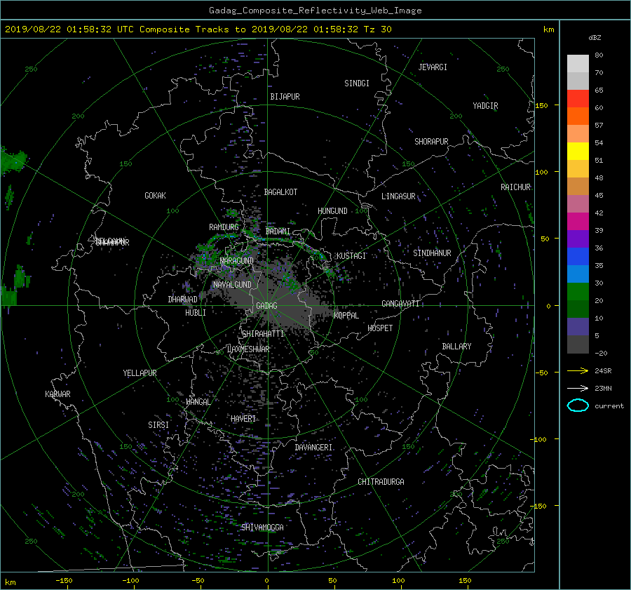Click the UTC Composite Tracks timestamp header
The width and height of the screenshot is (631, 590).
point(198,29)
